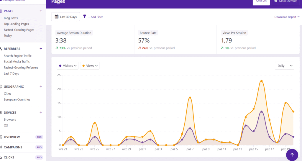
Task: Expand the Download Report menu
Action: (x=287, y=17)
